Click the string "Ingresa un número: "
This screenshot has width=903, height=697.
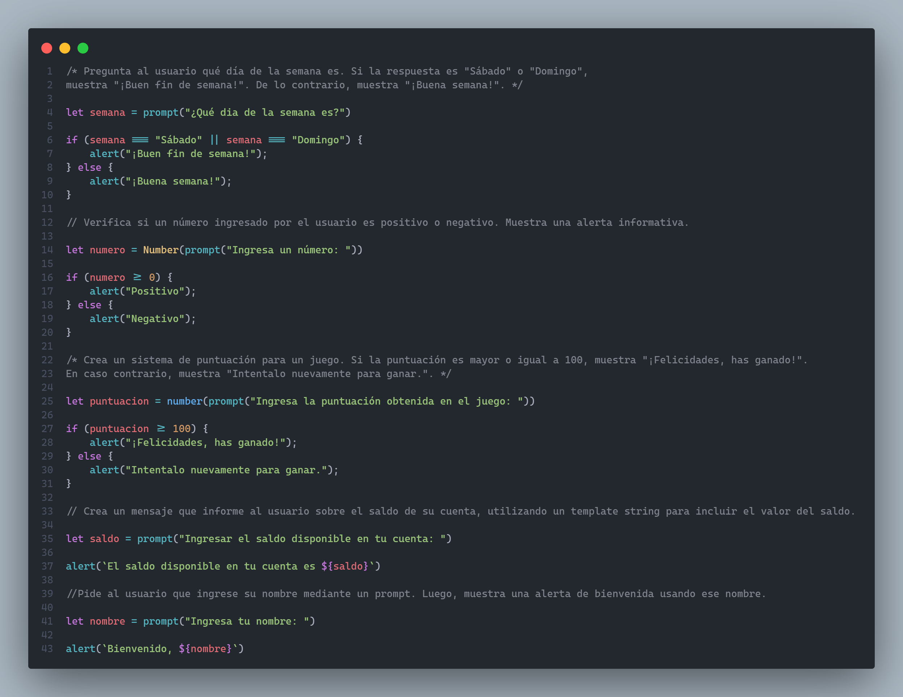(289, 250)
